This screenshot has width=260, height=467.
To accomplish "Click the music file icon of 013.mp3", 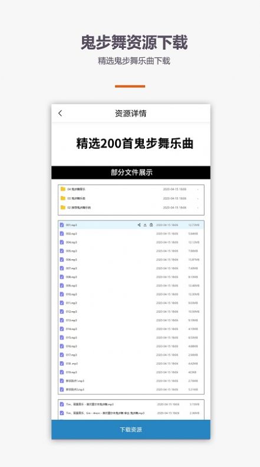I will pos(62,320).
